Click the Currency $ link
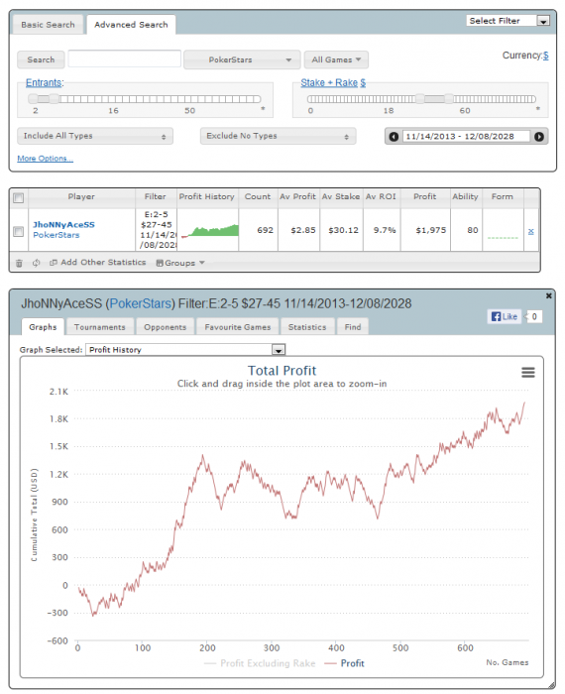 546,56
